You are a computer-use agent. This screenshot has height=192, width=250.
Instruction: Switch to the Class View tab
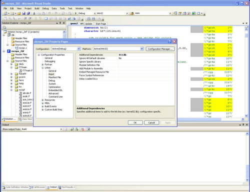[25, 119]
